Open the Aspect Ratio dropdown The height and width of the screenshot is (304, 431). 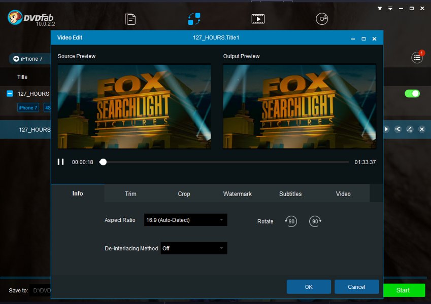[x=185, y=220]
